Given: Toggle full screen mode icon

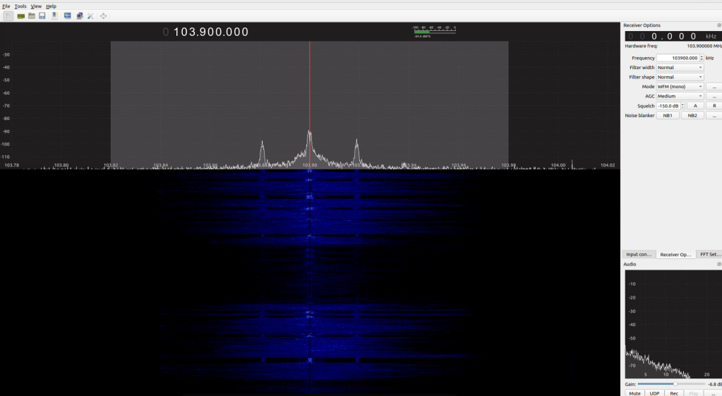Looking at the screenshot, I should click(103, 16).
